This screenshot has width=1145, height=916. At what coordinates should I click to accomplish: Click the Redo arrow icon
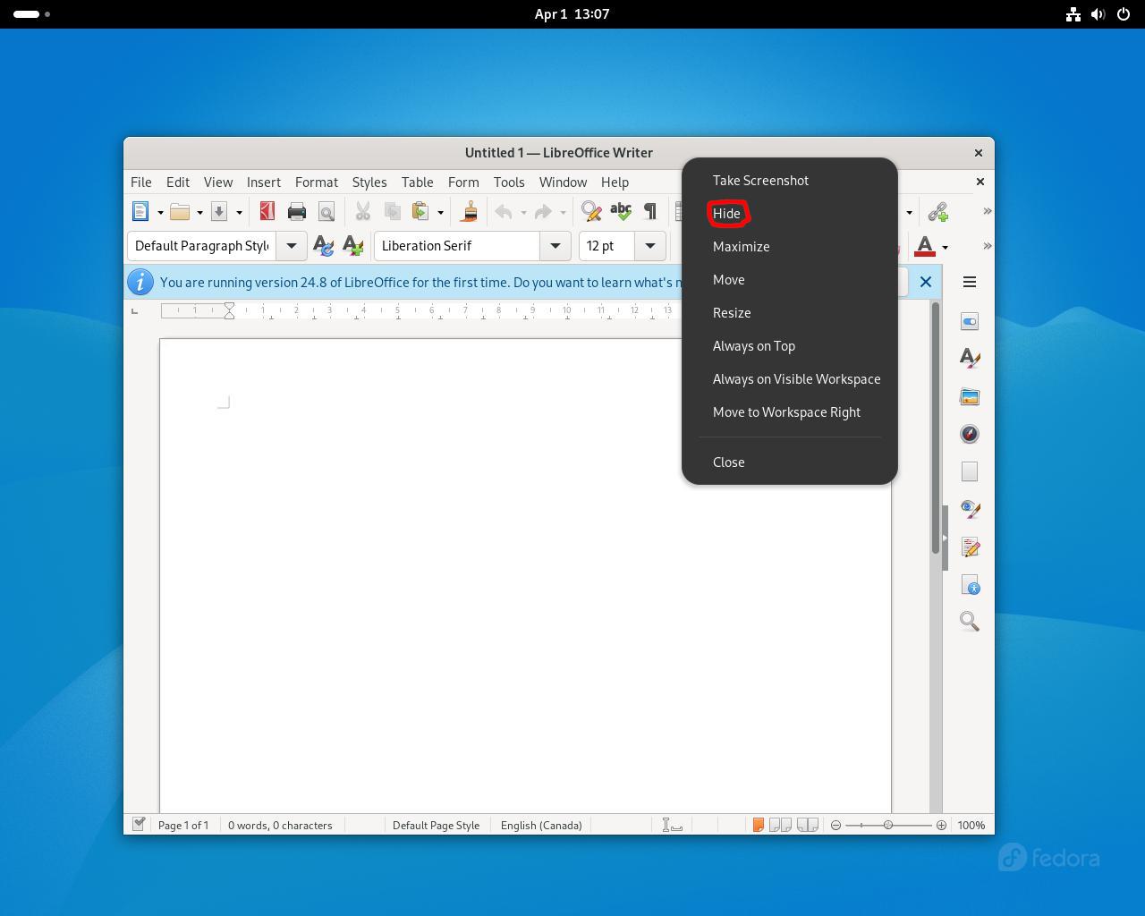[543, 212]
